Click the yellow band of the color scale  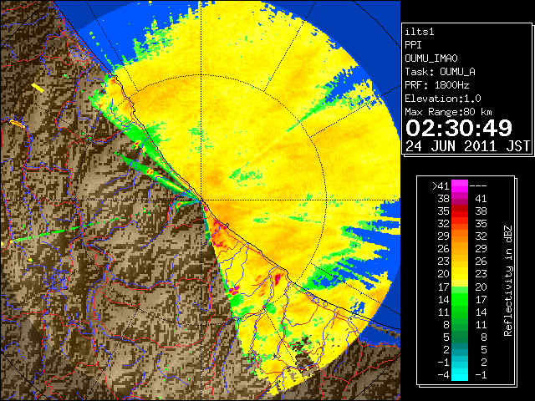[460, 274]
